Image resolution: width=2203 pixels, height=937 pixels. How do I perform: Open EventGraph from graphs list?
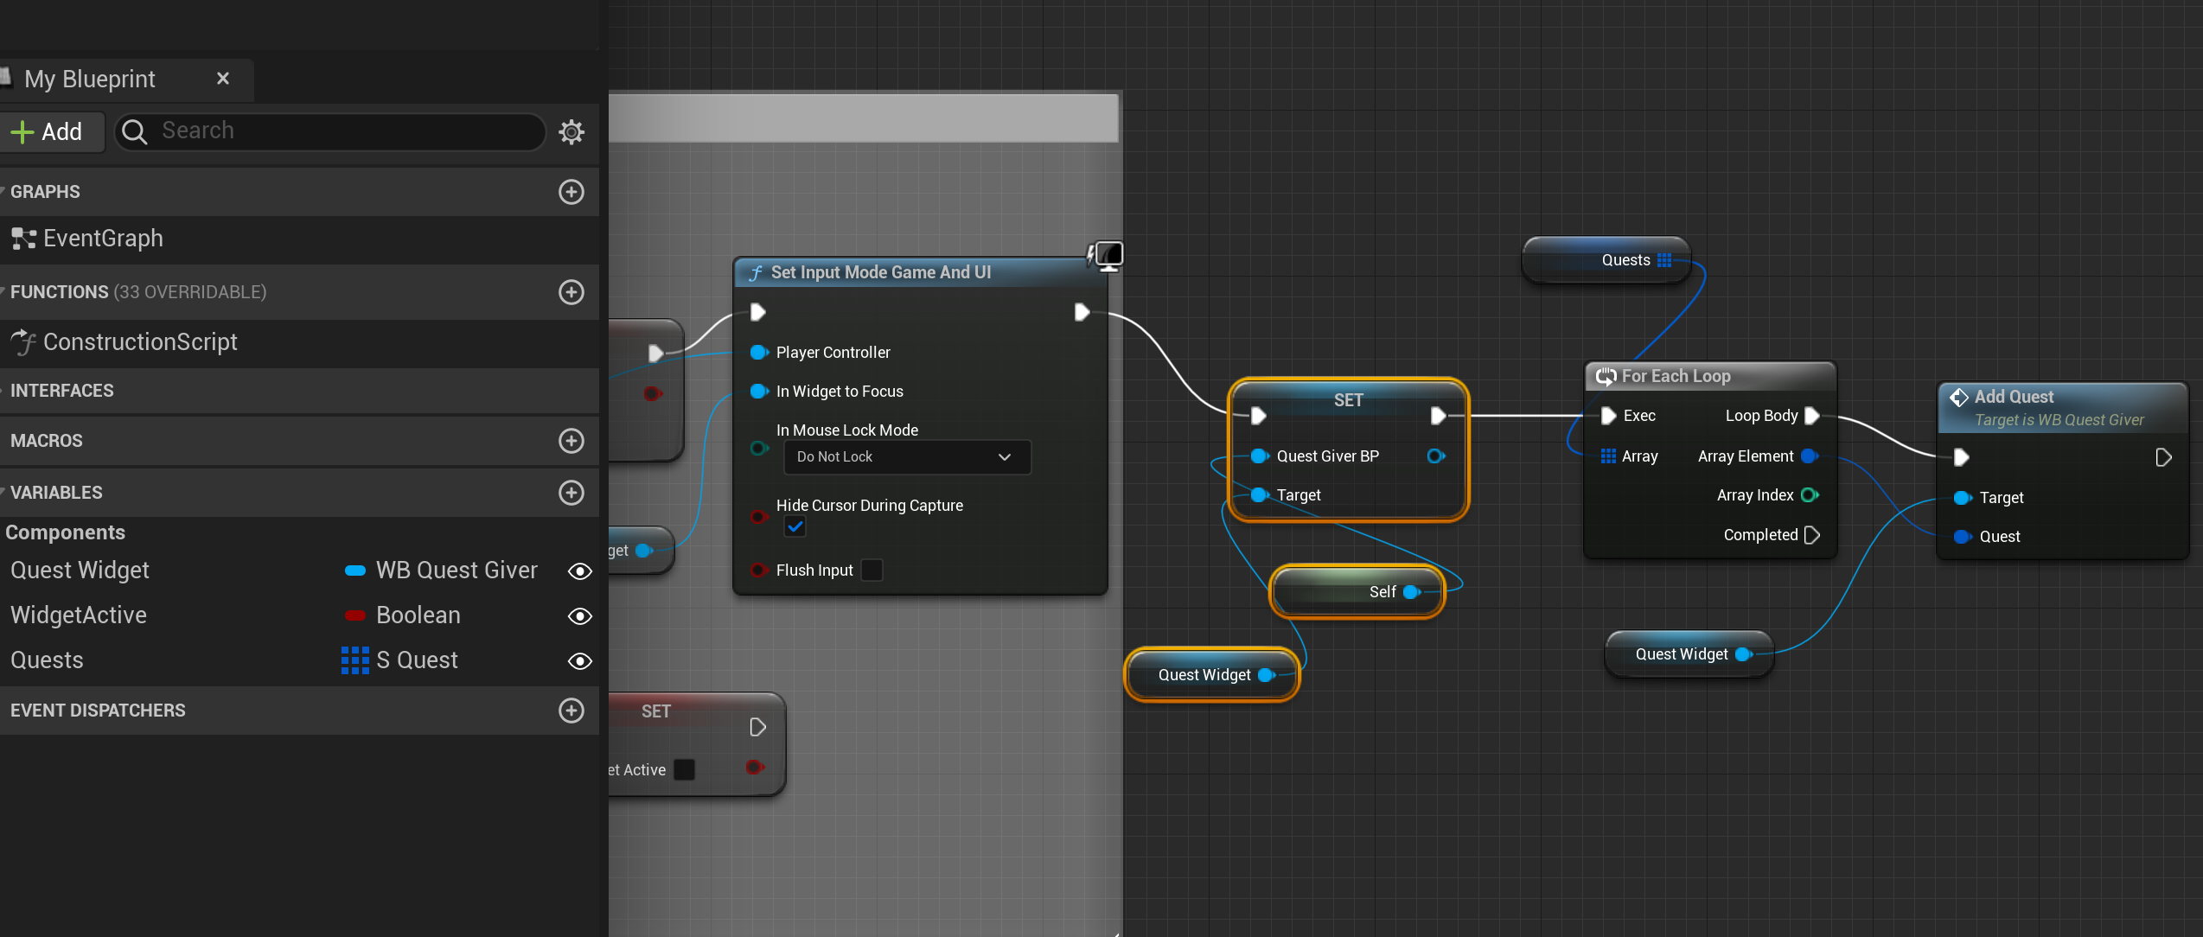coord(102,239)
